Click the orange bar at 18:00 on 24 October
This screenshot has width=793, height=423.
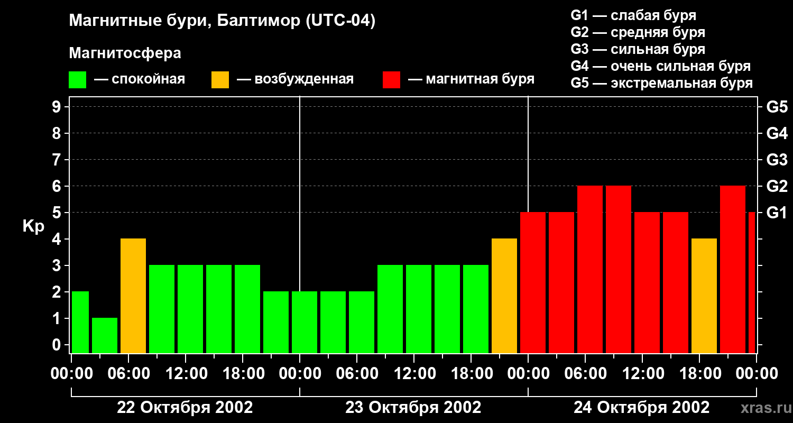coord(704,296)
